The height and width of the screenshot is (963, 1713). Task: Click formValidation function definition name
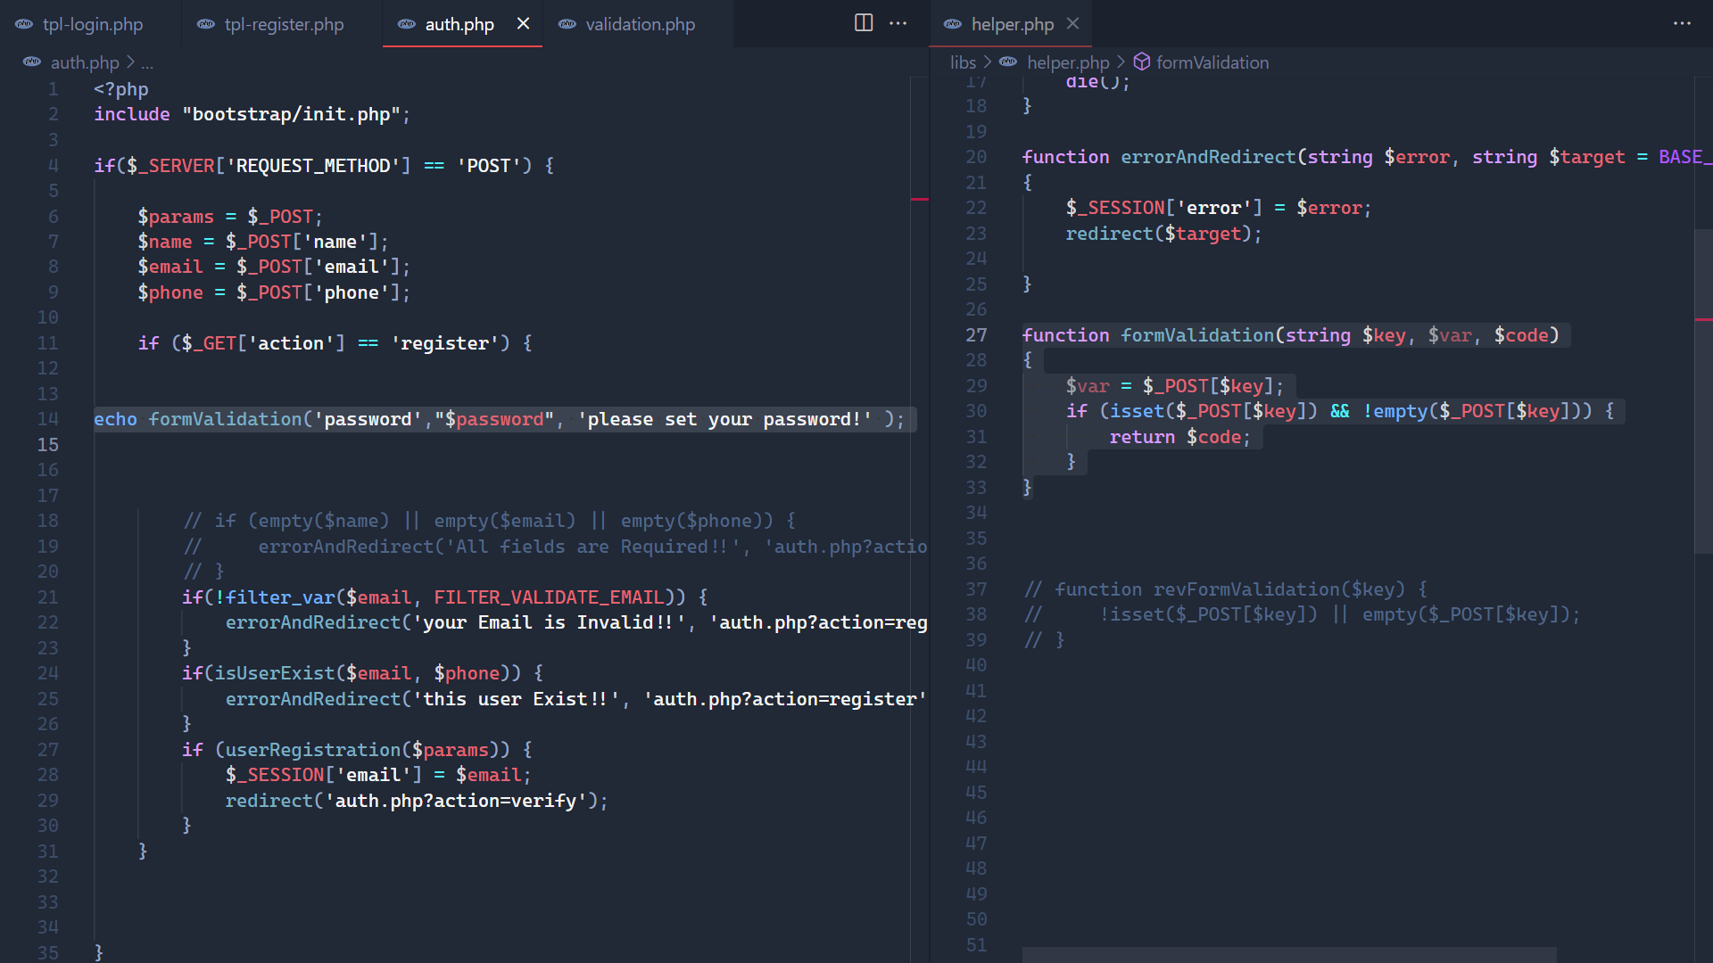coord(1197,336)
